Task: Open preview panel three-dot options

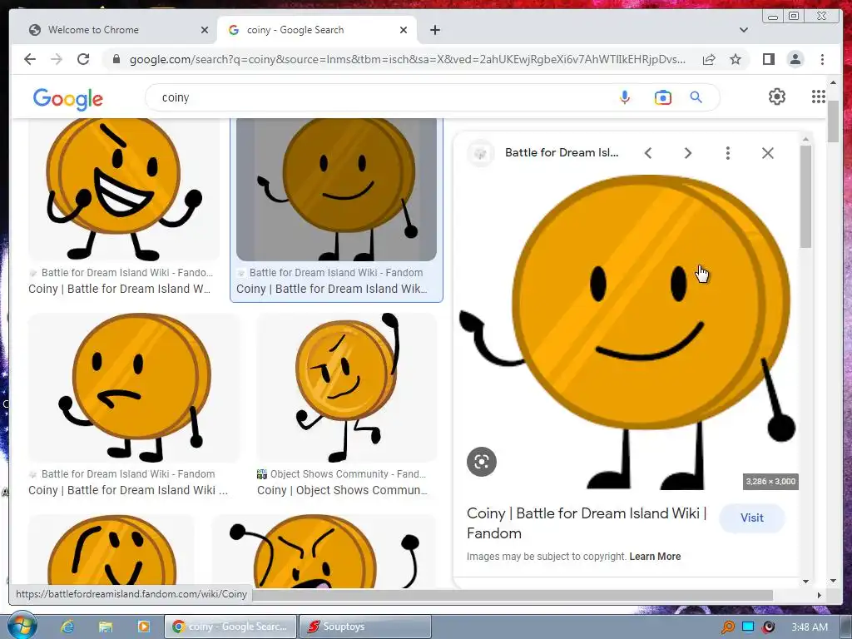Action: [x=727, y=153]
